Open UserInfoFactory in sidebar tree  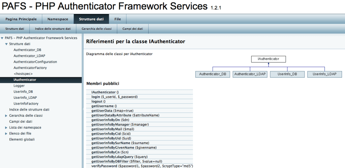point(26,103)
